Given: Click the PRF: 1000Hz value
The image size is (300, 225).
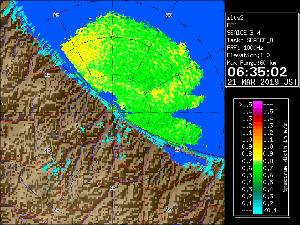Looking at the screenshot, I should click(x=245, y=48).
